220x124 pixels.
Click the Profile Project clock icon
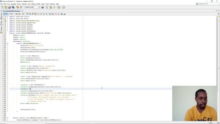[64, 7]
